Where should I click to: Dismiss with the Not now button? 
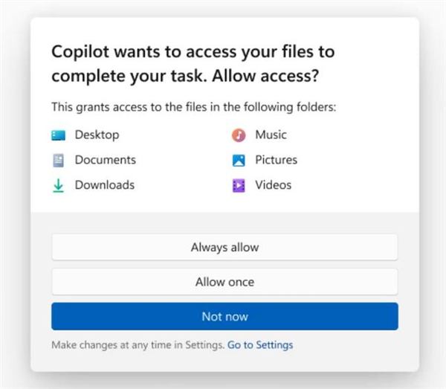click(224, 316)
